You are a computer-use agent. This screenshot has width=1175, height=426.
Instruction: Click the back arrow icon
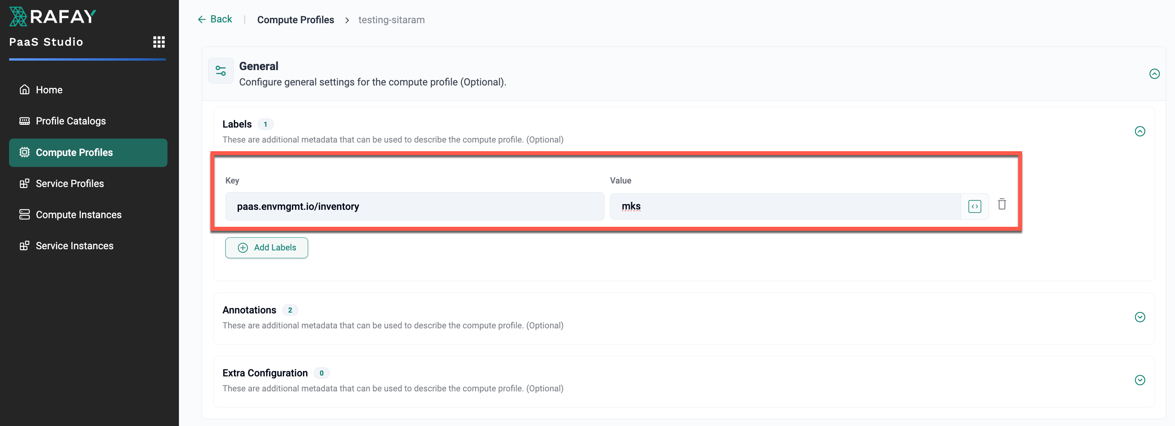tap(202, 19)
